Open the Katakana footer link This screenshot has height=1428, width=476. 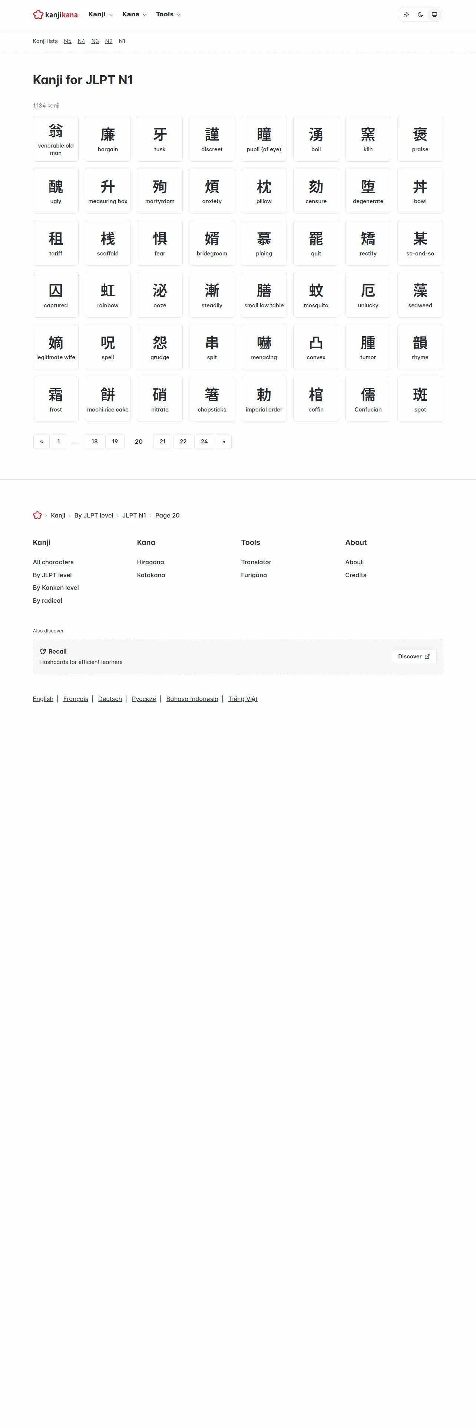coord(151,575)
